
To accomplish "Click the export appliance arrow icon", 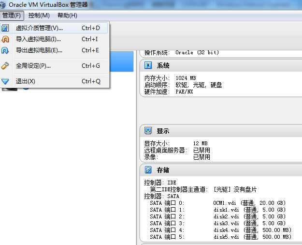I will [5, 50].
